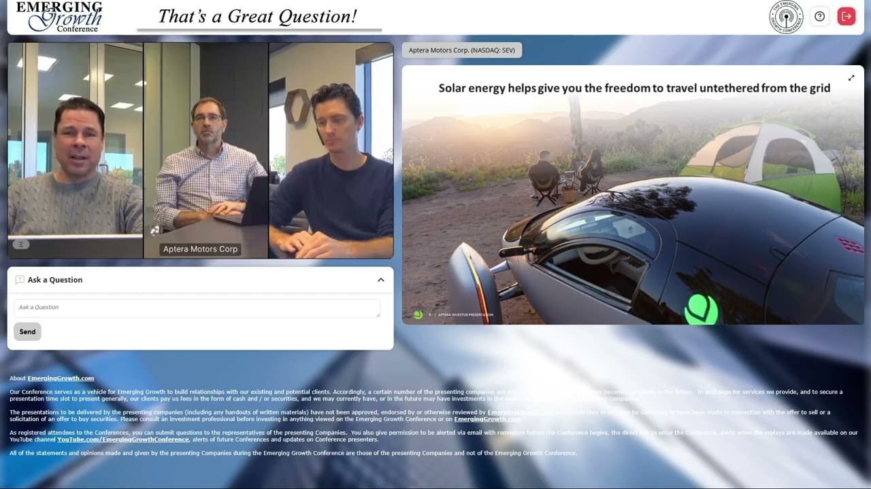The image size is (871, 489).
Task: Click the green Aptera logo in the slide footer
Action: pyautogui.click(x=418, y=314)
